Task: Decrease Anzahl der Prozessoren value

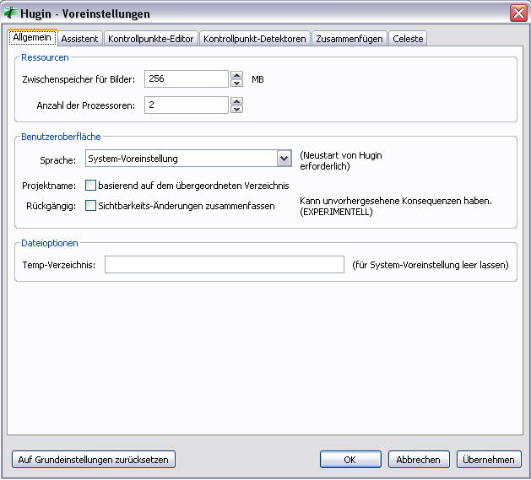Action: 237,109
